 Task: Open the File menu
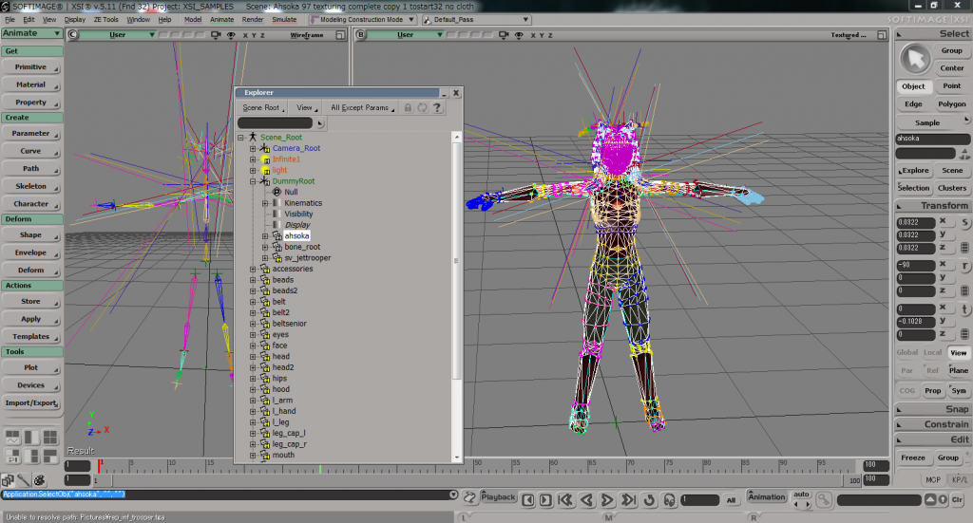pyautogui.click(x=10, y=20)
